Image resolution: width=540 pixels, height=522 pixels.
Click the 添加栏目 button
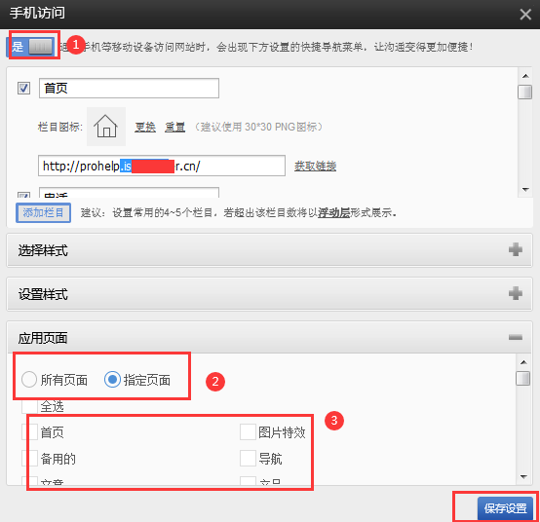pos(44,212)
